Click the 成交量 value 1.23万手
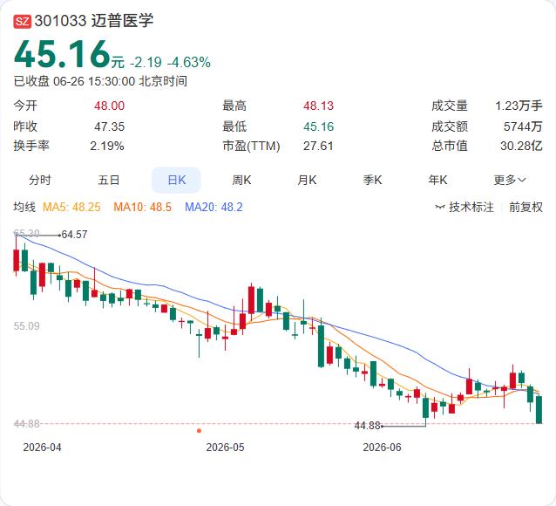 tap(519, 106)
